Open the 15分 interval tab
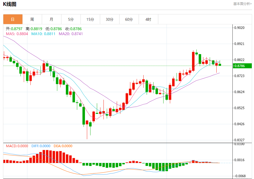Viewport: 254px width, 179px height. (x=90, y=19)
